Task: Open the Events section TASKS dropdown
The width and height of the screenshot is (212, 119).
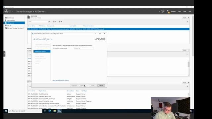Action: pyautogui.click(x=185, y=50)
